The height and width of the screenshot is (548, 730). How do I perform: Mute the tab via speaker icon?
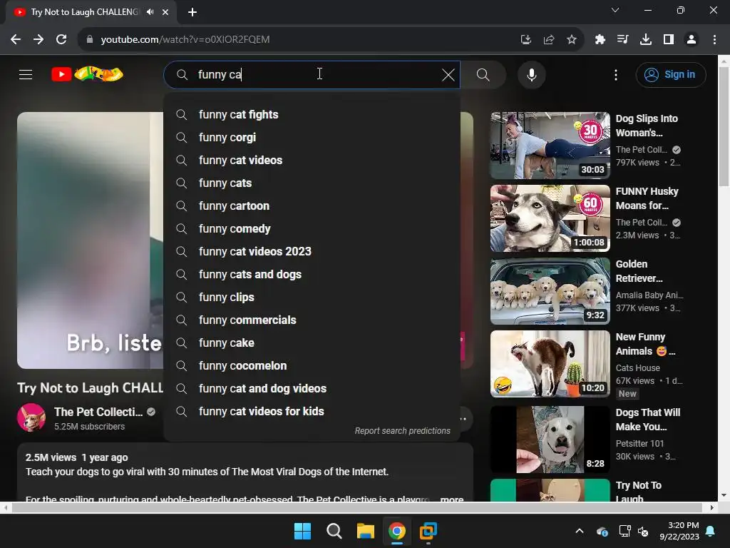coord(150,12)
